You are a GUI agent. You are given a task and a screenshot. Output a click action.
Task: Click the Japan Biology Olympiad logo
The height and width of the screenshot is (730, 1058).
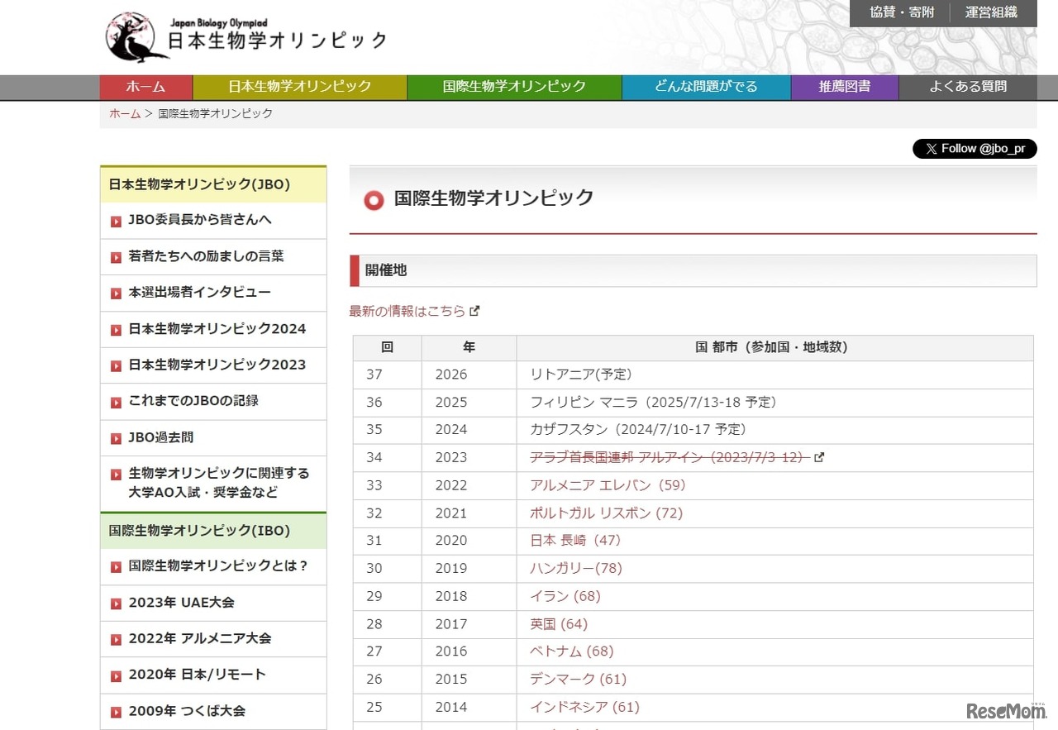pyautogui.click(x=245, y=37)
